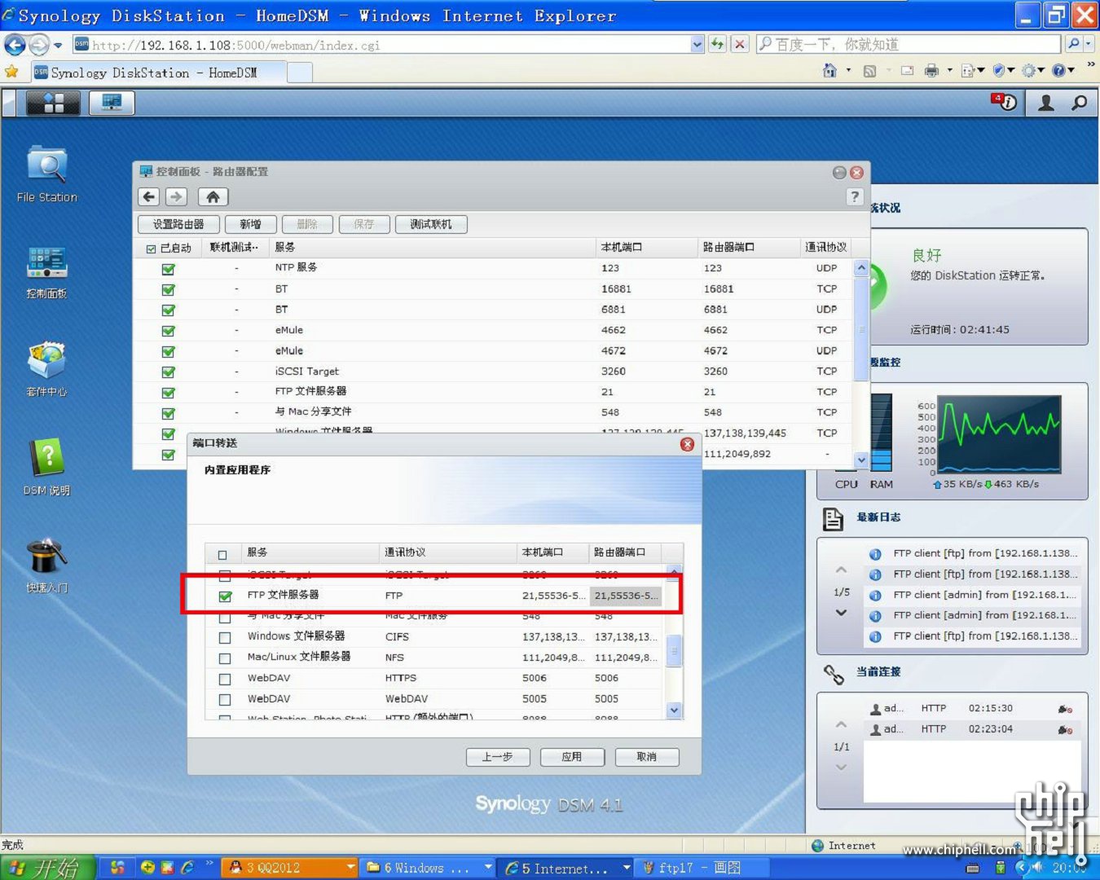
Task: Uncheck the NTP 服务 rule checkbox
Action: pos(169,269)
